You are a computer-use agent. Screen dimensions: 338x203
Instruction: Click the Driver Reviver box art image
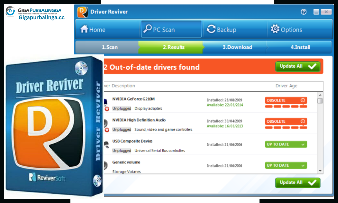click(54, 125)
